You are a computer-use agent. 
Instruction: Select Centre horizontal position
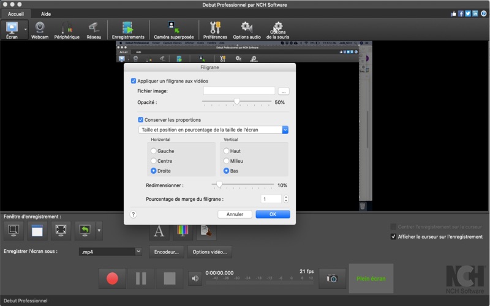pos(154,161)
